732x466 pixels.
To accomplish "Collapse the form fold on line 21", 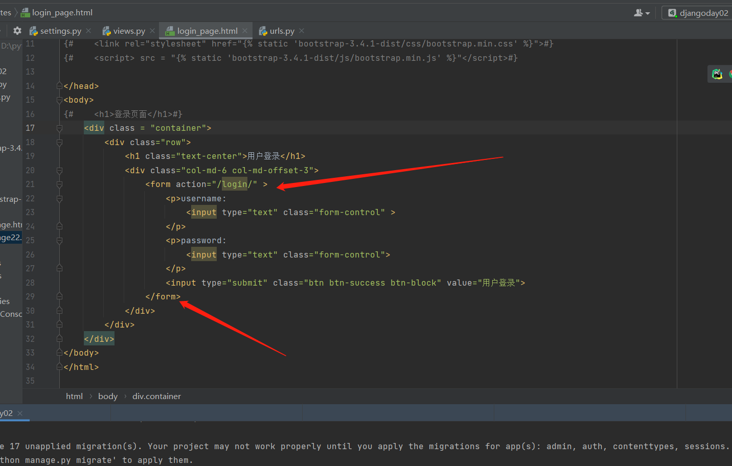I will (59, 184).
